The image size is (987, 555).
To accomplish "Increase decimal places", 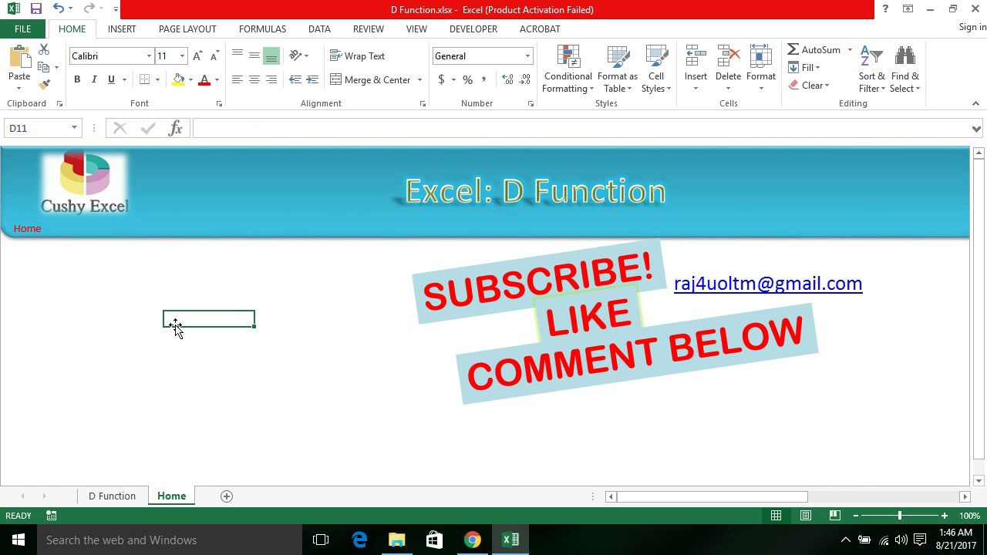I will [507, 79].
